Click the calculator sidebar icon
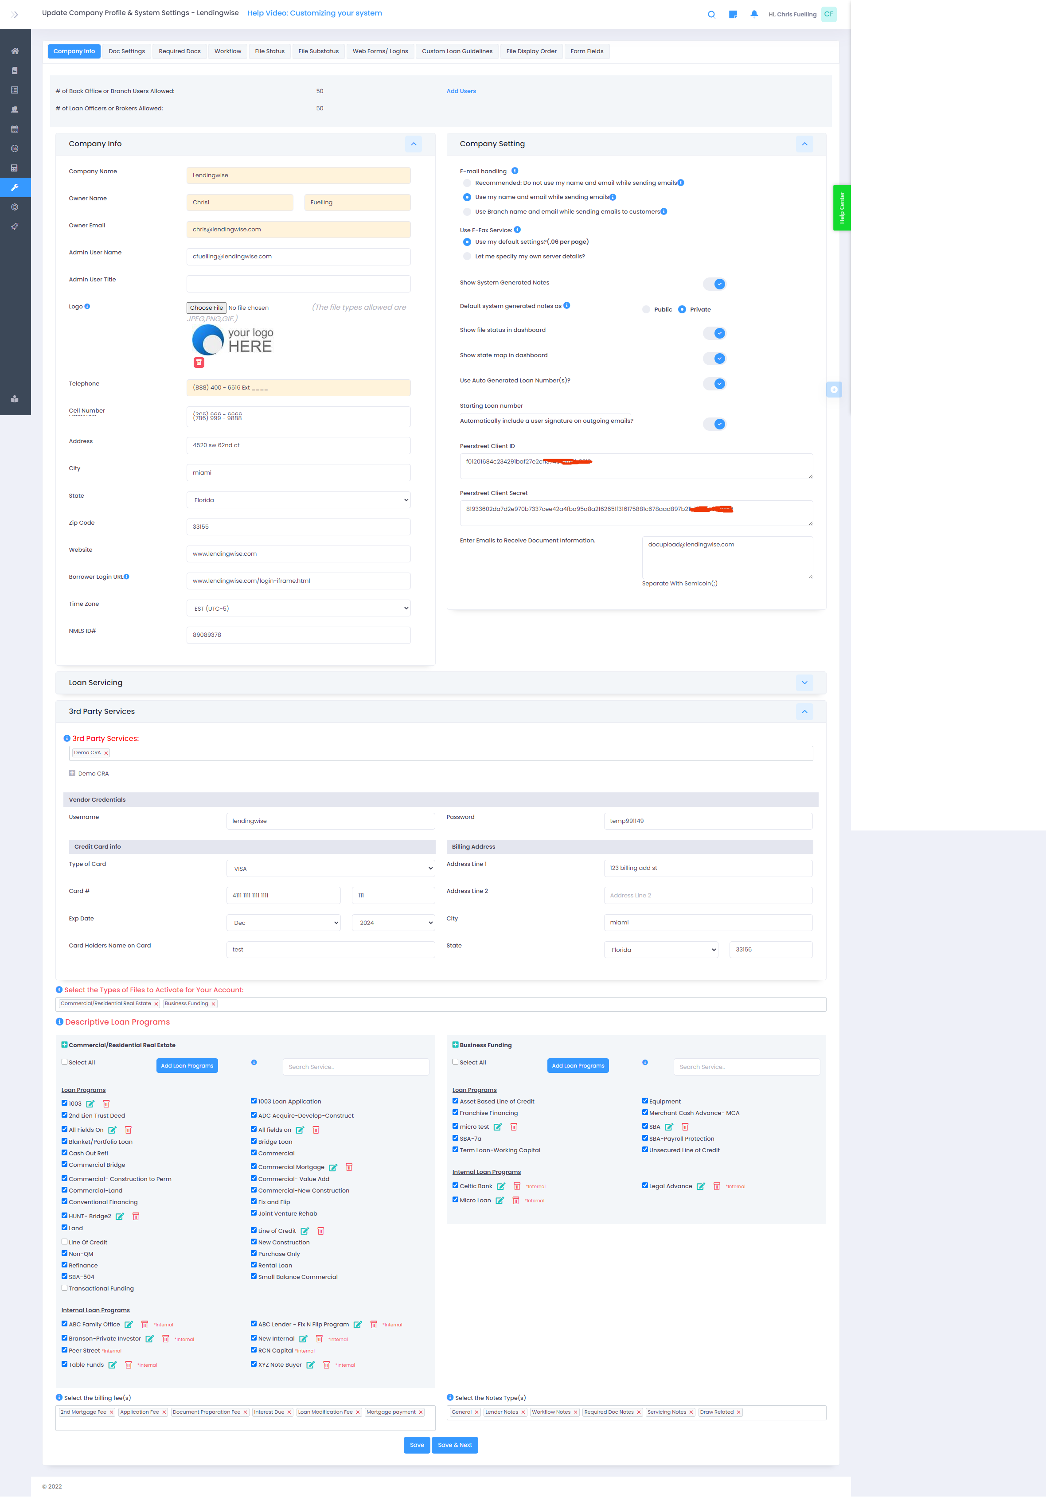Image resolution: width=1046 pixels, height=1497 pixels. (15, 168)
